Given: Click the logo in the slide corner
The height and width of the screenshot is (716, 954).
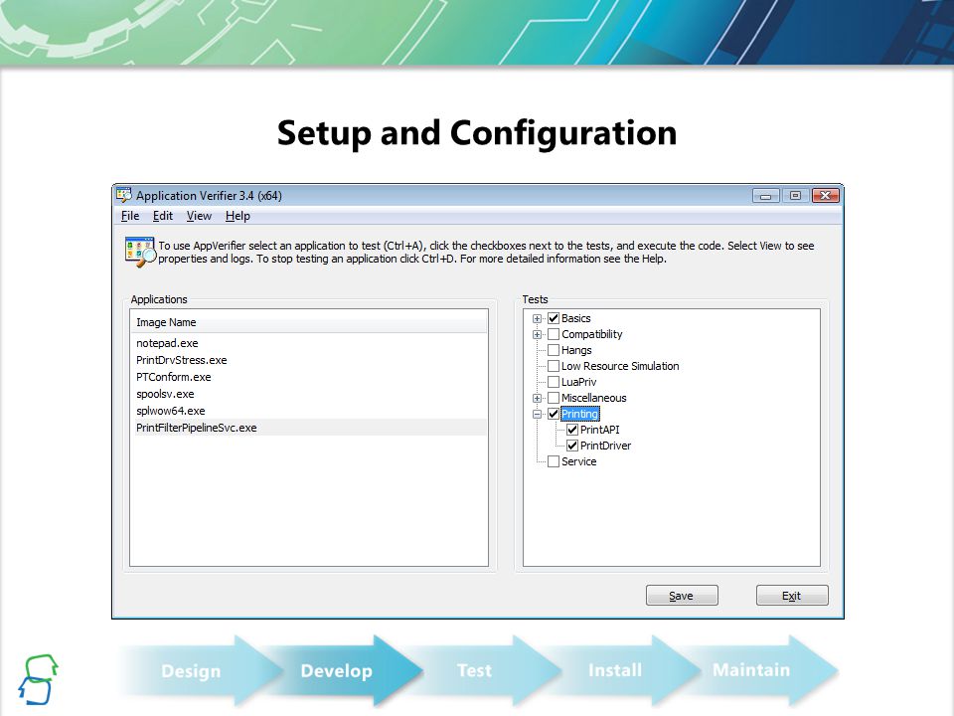Looking at the screenshot, I should pyautogui.click(x=39, y=679).
